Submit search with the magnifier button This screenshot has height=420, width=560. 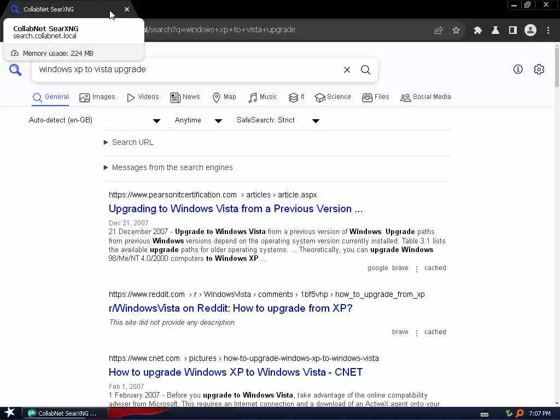[x=365, y=70]
